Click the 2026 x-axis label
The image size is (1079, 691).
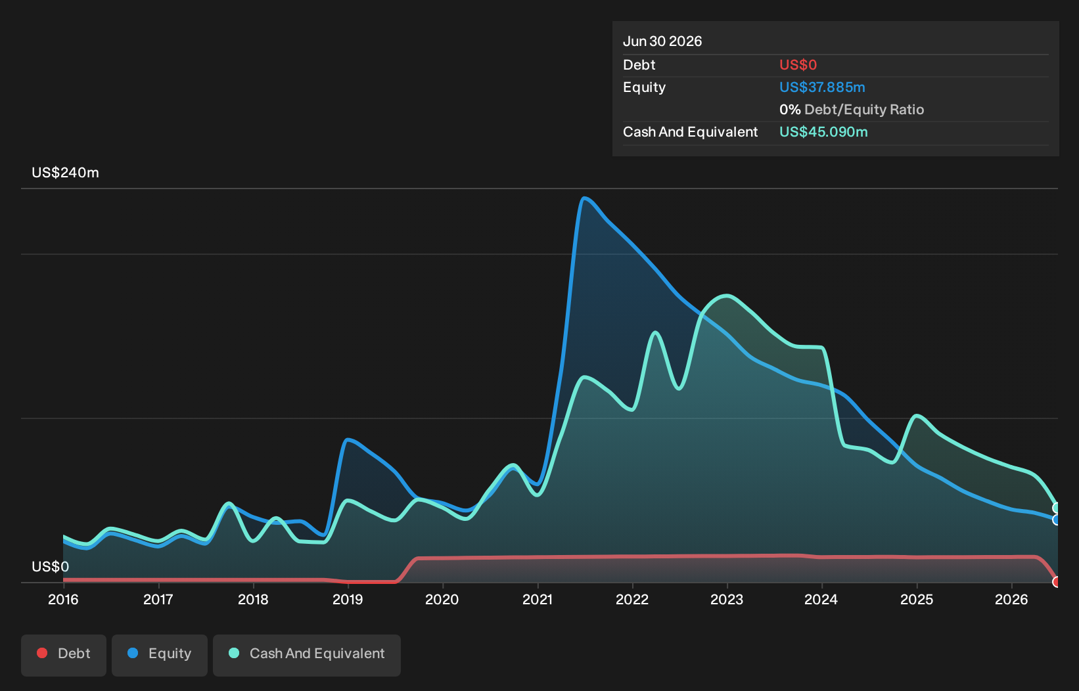pos(1011,599)
